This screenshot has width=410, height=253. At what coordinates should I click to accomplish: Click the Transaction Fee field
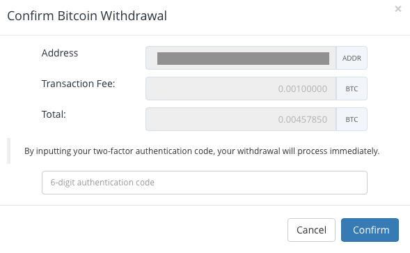tap(241, 89)
